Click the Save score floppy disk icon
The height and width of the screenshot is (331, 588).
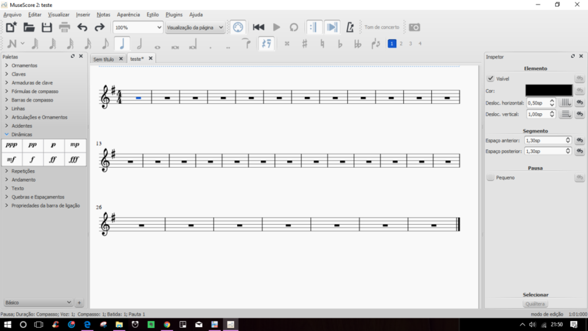(x=47, y=27)
